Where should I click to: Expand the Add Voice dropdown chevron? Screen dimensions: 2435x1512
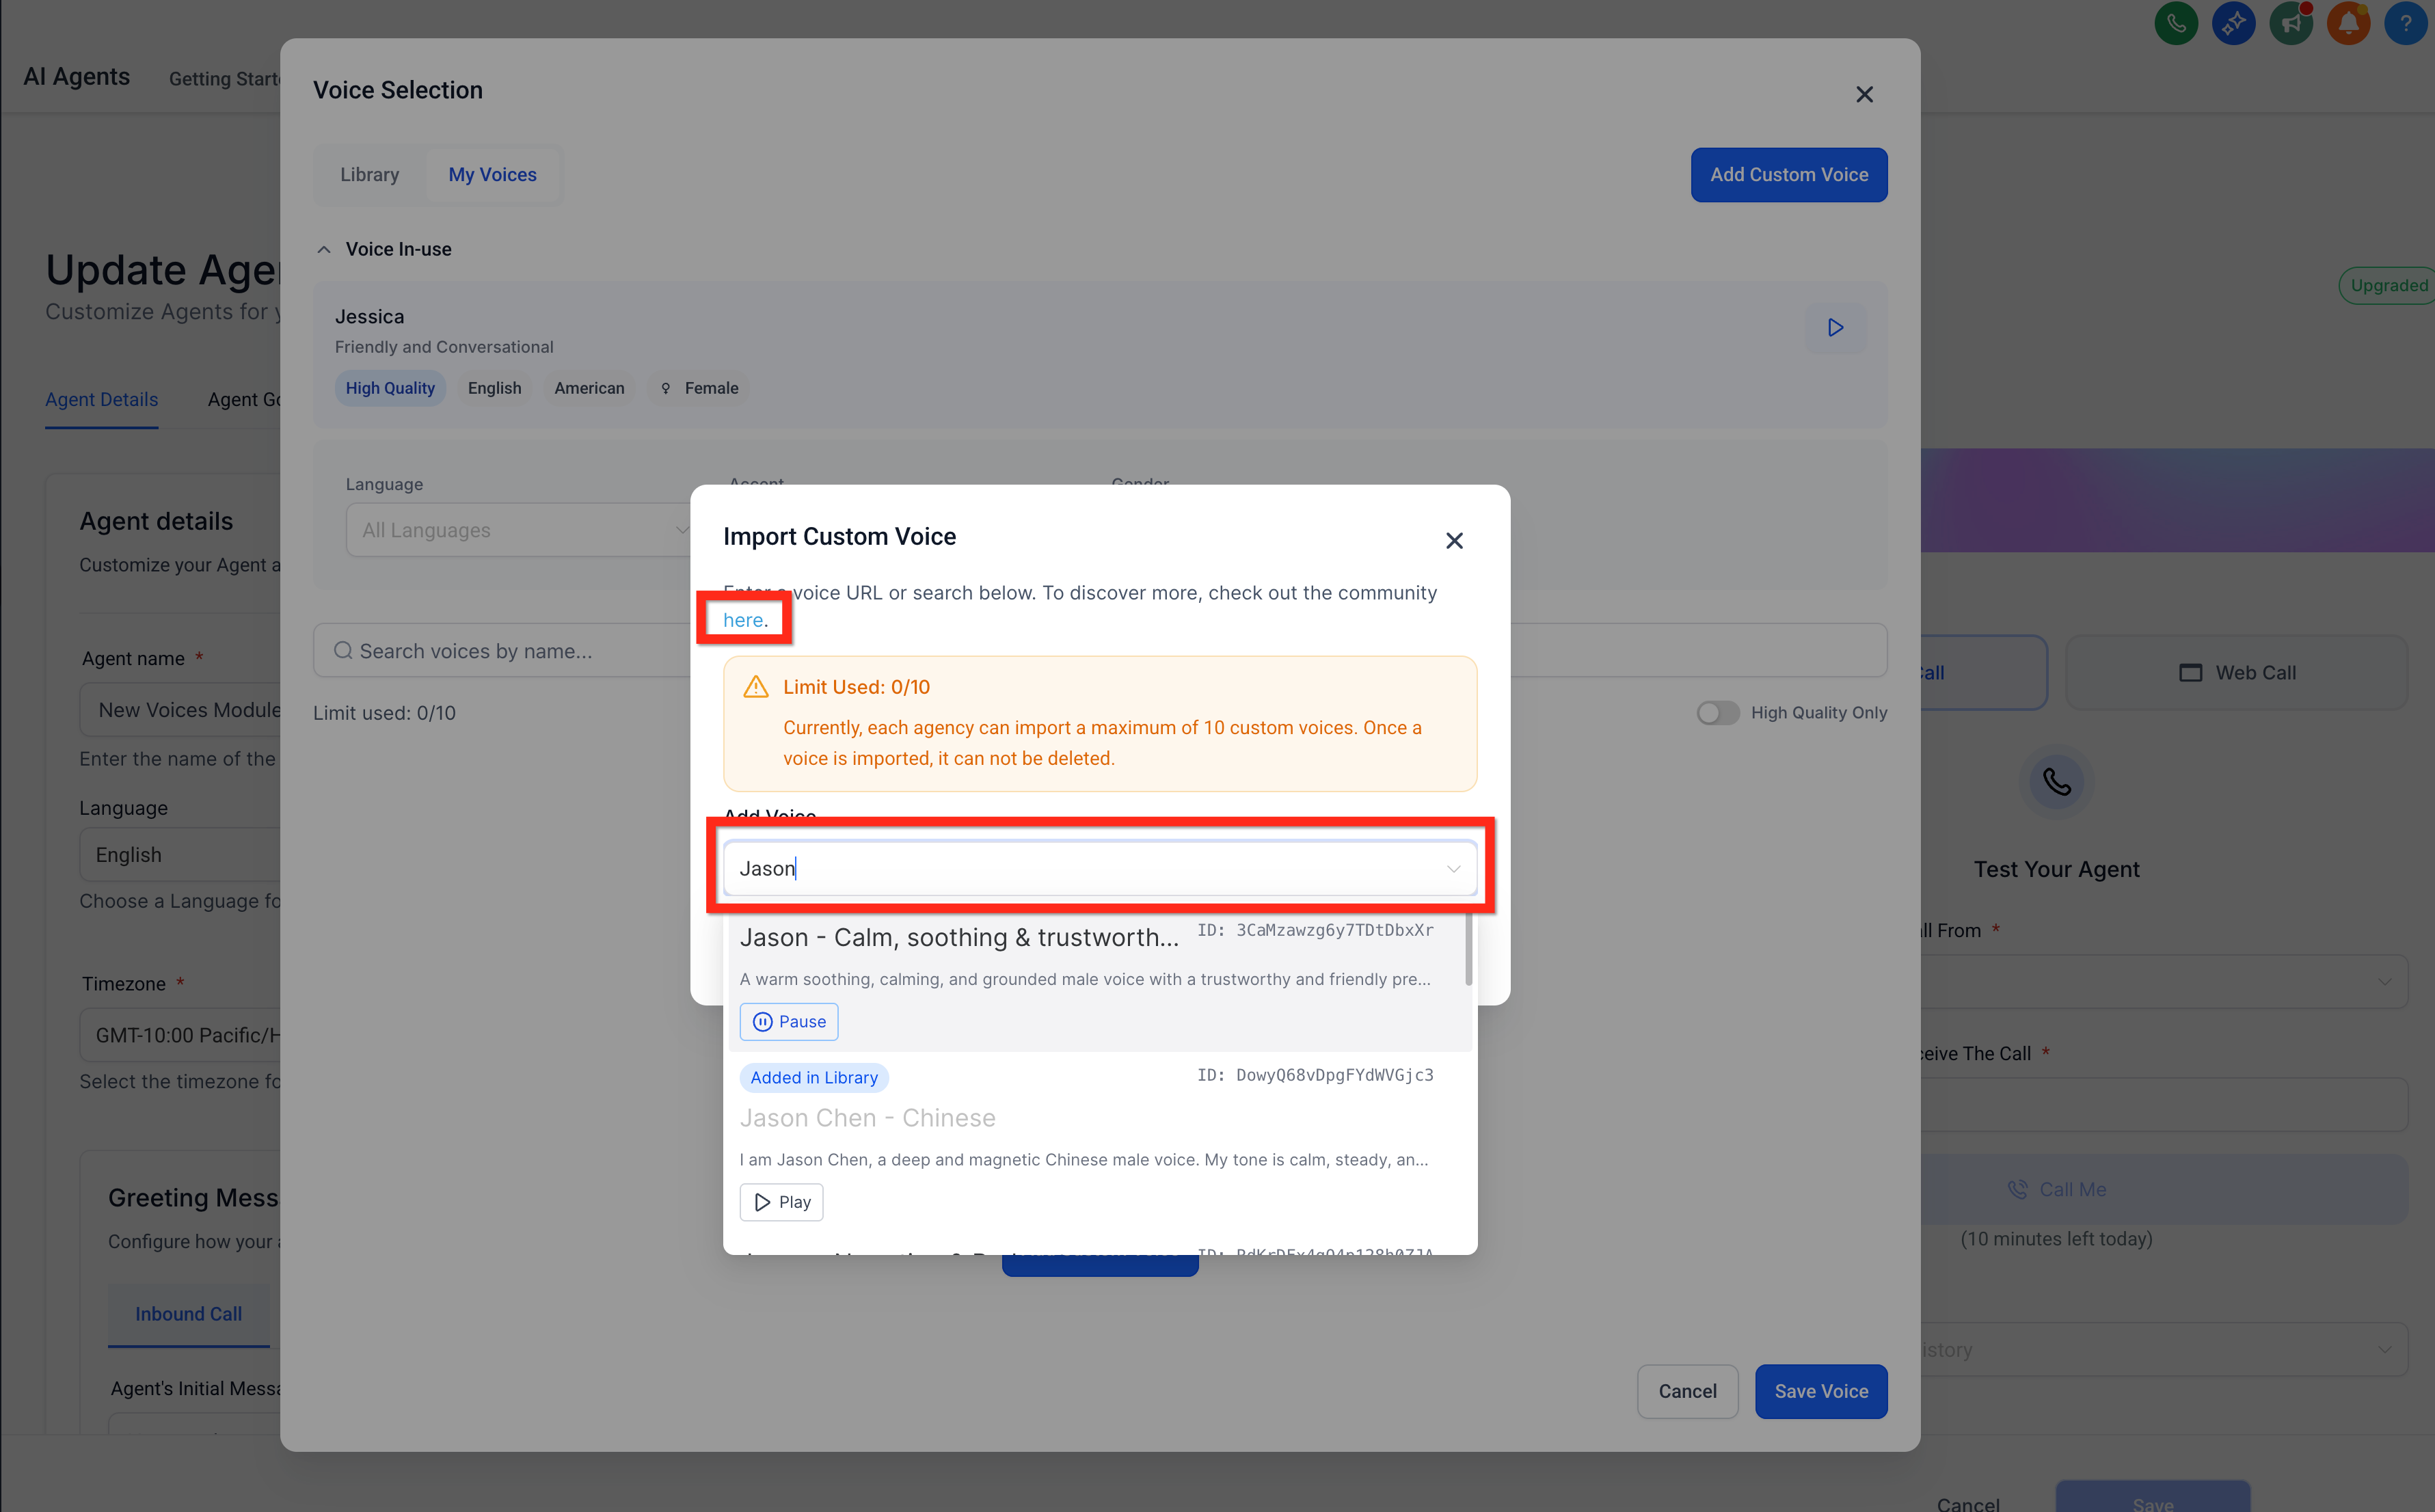(1453, 868)
